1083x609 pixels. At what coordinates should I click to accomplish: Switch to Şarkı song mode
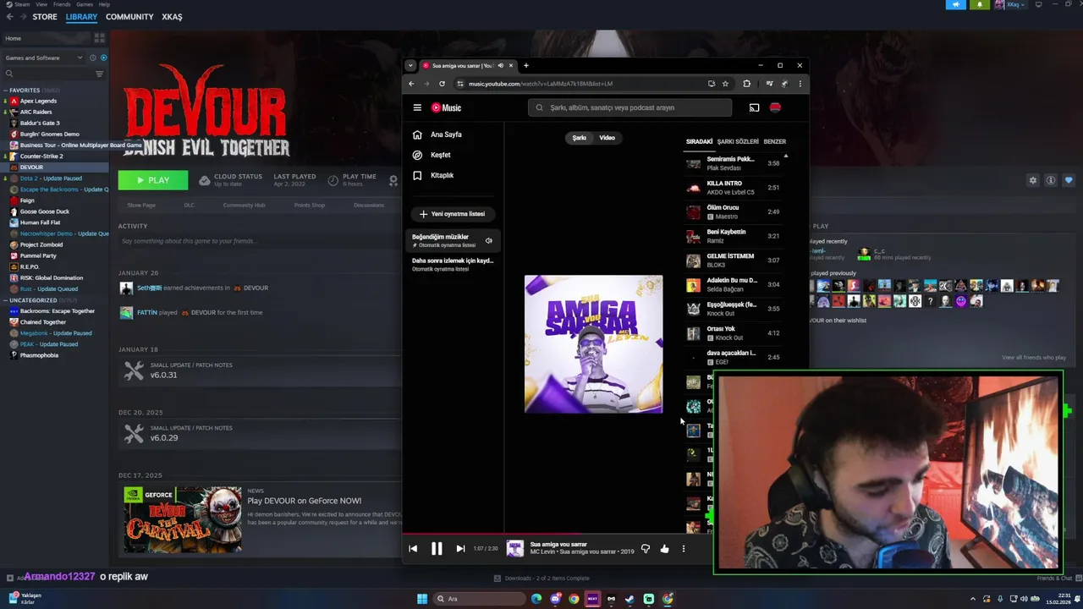click(x=580, y=137)
